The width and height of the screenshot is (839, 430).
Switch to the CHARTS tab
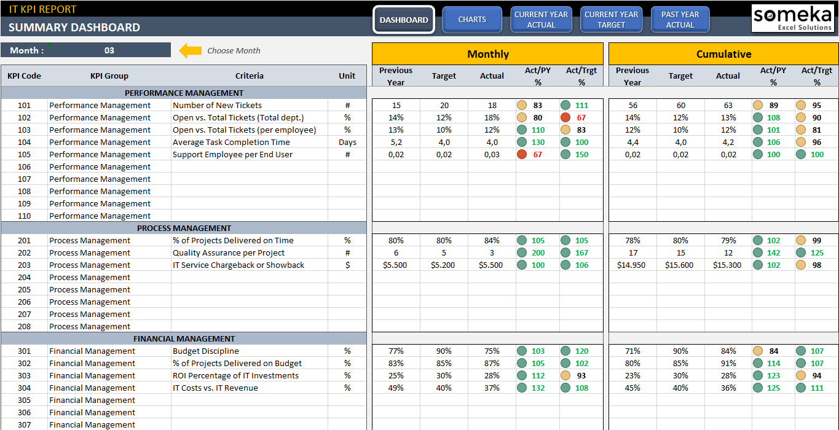coord(472,19)
